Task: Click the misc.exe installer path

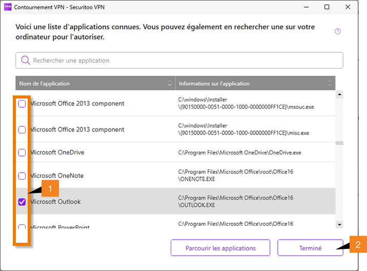Action: [x=243, y=129]
